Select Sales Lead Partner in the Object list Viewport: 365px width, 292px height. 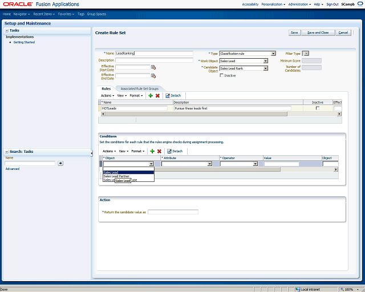pyautogui.click(x=128, y=176)
